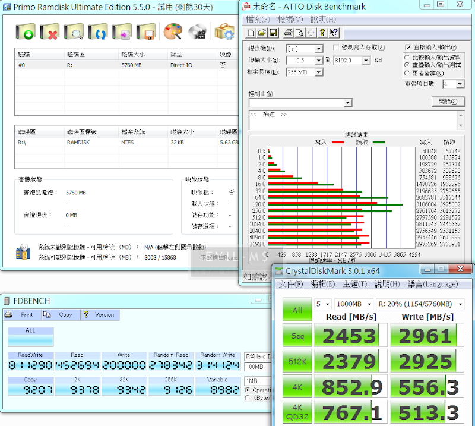Click the context help arrow-question icon in ATTO
The image size is (475, 426).
point(334,33)
